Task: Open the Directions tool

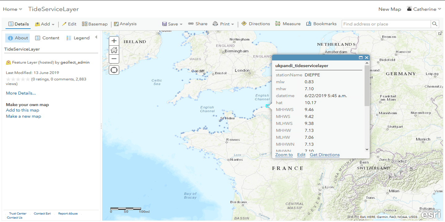Action: pos(256,24)
